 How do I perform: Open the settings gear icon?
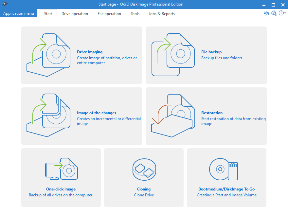click(274, 13)
